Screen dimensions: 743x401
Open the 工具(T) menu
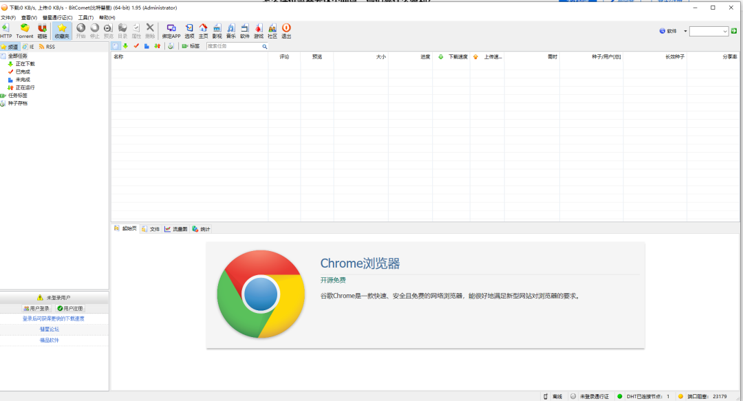86,17
